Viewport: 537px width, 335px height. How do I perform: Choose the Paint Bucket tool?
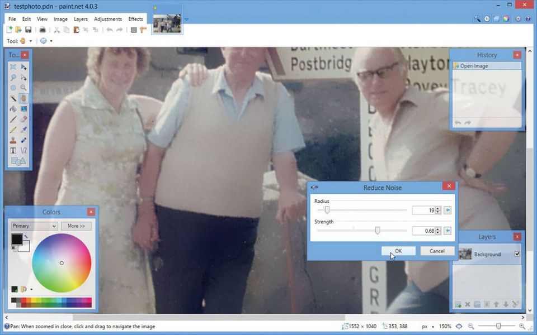click(13, 109)
